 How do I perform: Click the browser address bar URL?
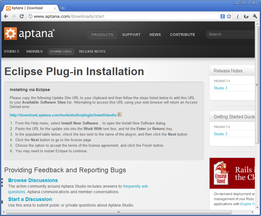[69, 16]
